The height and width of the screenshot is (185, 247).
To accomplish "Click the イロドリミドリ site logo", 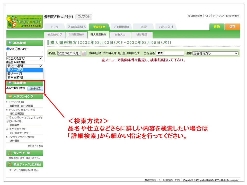I will 25,21.
